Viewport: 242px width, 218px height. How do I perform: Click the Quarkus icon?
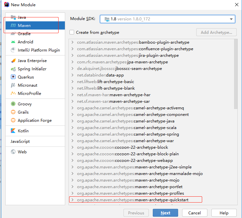point(13,77)
